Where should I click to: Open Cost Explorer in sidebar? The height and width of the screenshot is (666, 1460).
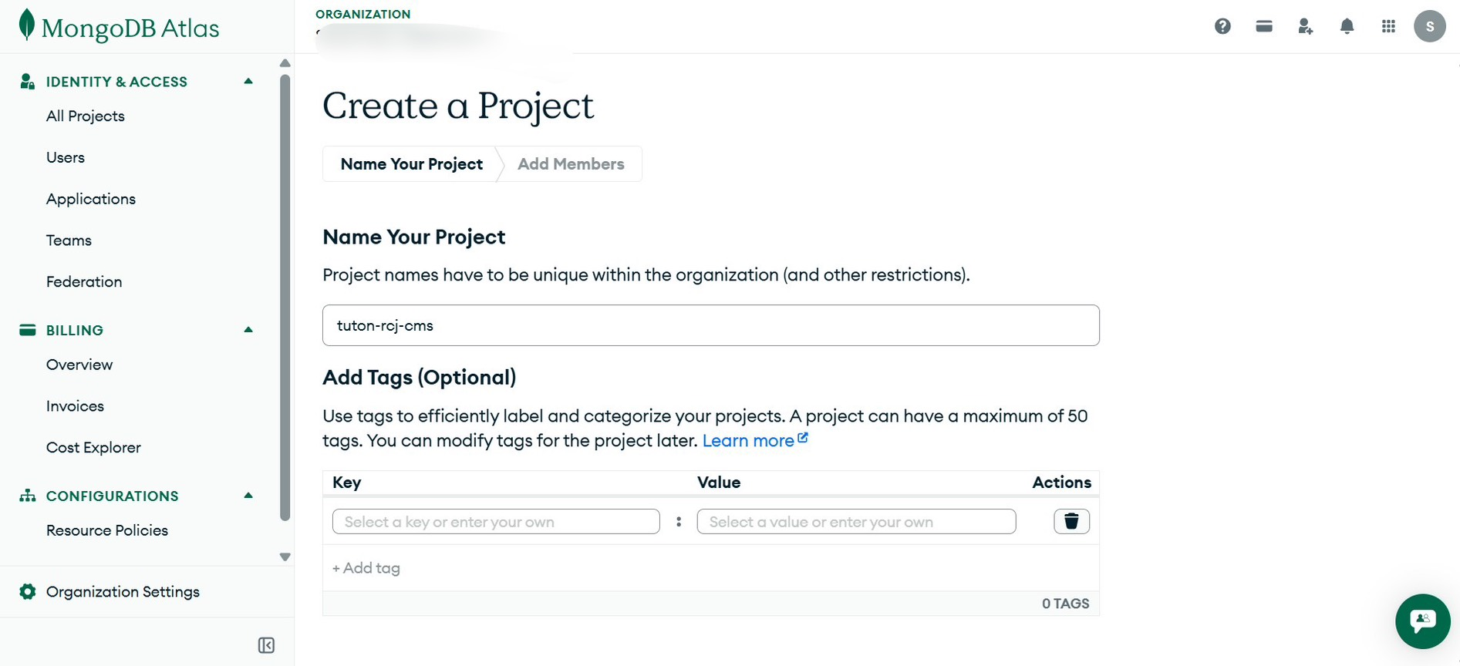pyautogui.click(x=93, y=448)
